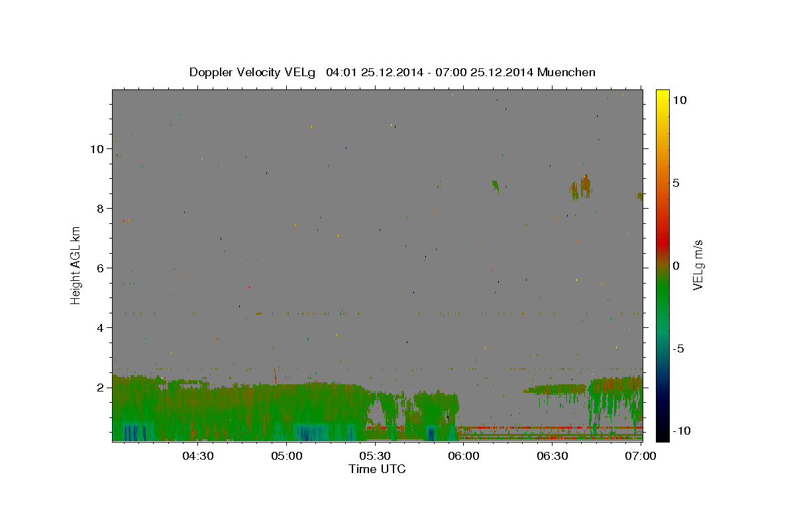Pick the dark bottom of the velocity colorbar

point(662,432)
